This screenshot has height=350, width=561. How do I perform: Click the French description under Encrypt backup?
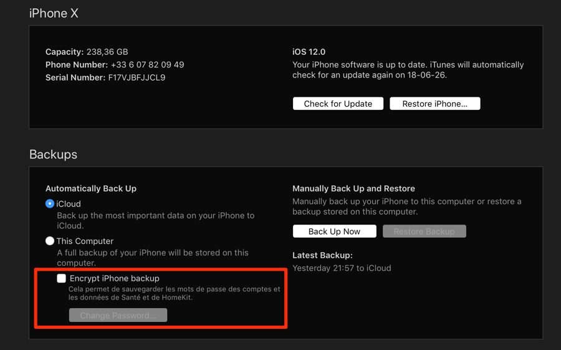(175, 293)
